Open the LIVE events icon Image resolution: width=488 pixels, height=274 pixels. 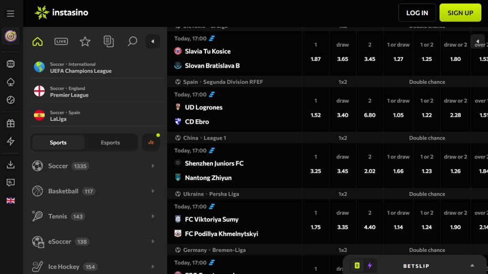61,41
